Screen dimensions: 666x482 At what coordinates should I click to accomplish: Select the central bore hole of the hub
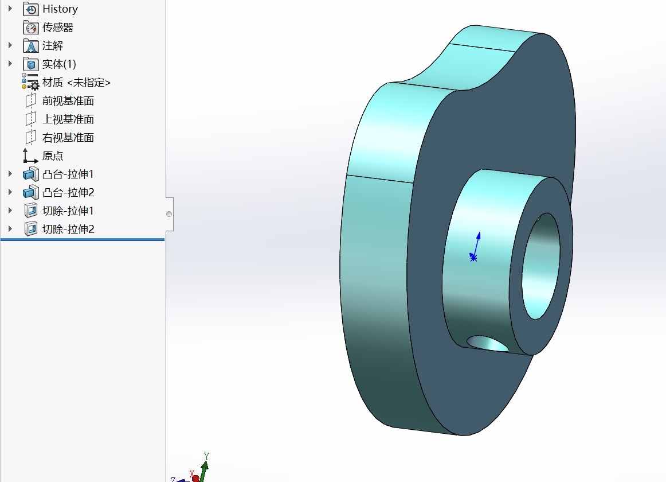[540, 266]
